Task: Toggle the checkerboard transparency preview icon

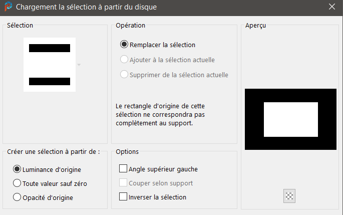Action: pos(289,196)
